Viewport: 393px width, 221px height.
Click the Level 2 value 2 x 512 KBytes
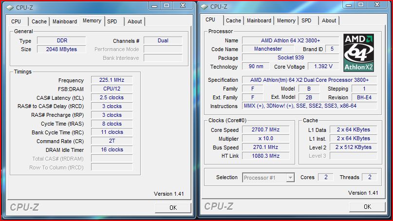tap(354, 147)
